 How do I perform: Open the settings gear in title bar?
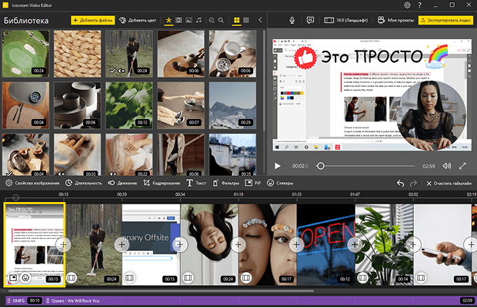407,5
